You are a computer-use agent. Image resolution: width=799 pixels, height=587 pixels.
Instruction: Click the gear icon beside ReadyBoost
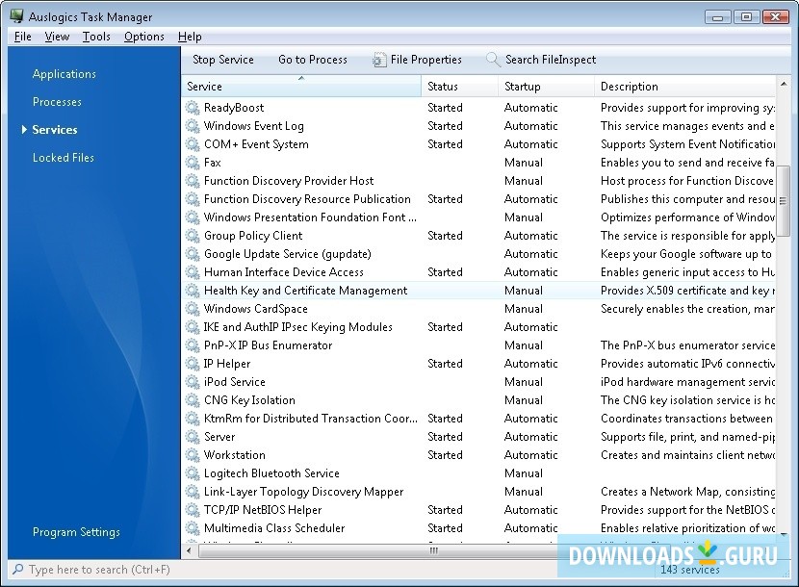click(193, 108)
